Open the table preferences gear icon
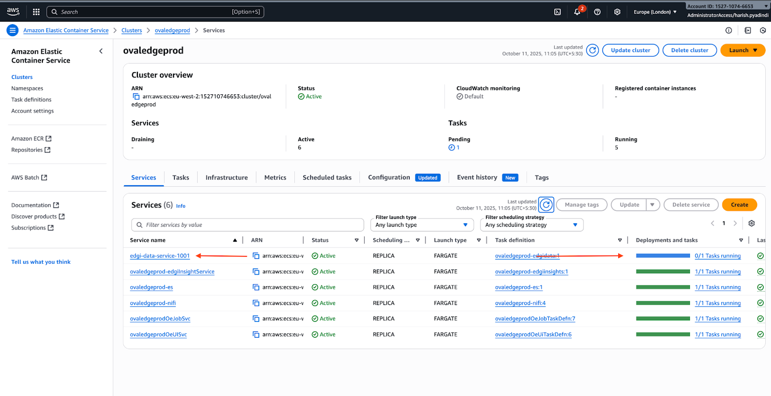The width and height of the screenshot is (771, 396). click(751, 223)
